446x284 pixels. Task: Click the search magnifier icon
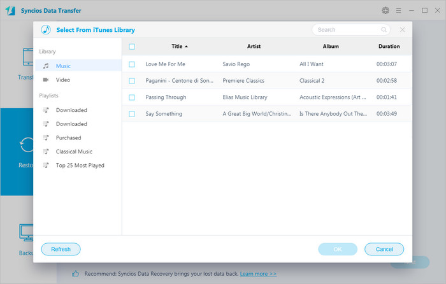(384, 30)
